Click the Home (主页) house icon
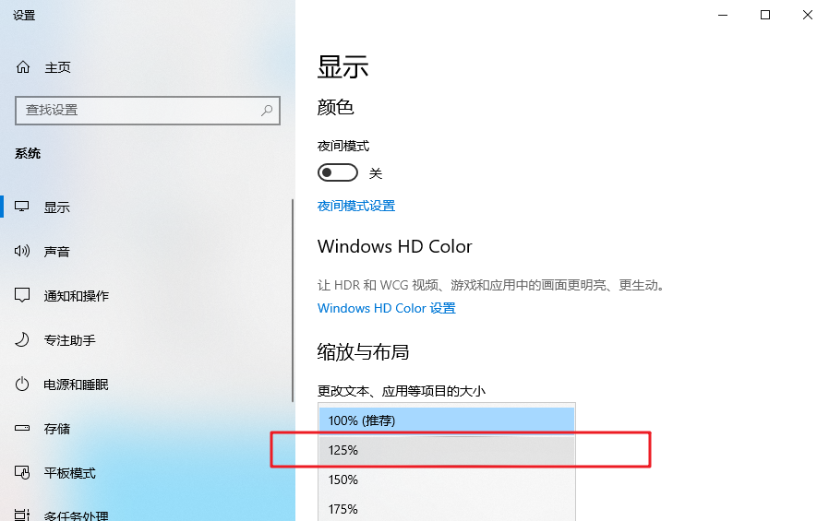Screen dimensions: 829x521 point(23,67)
